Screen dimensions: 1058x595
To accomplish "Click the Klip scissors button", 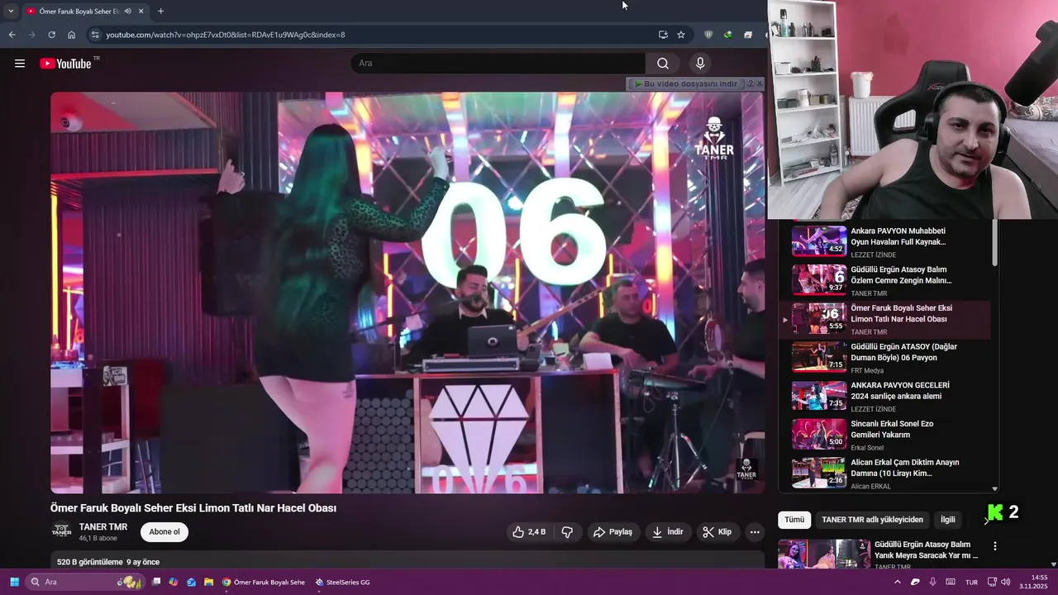I will (717, 532).
